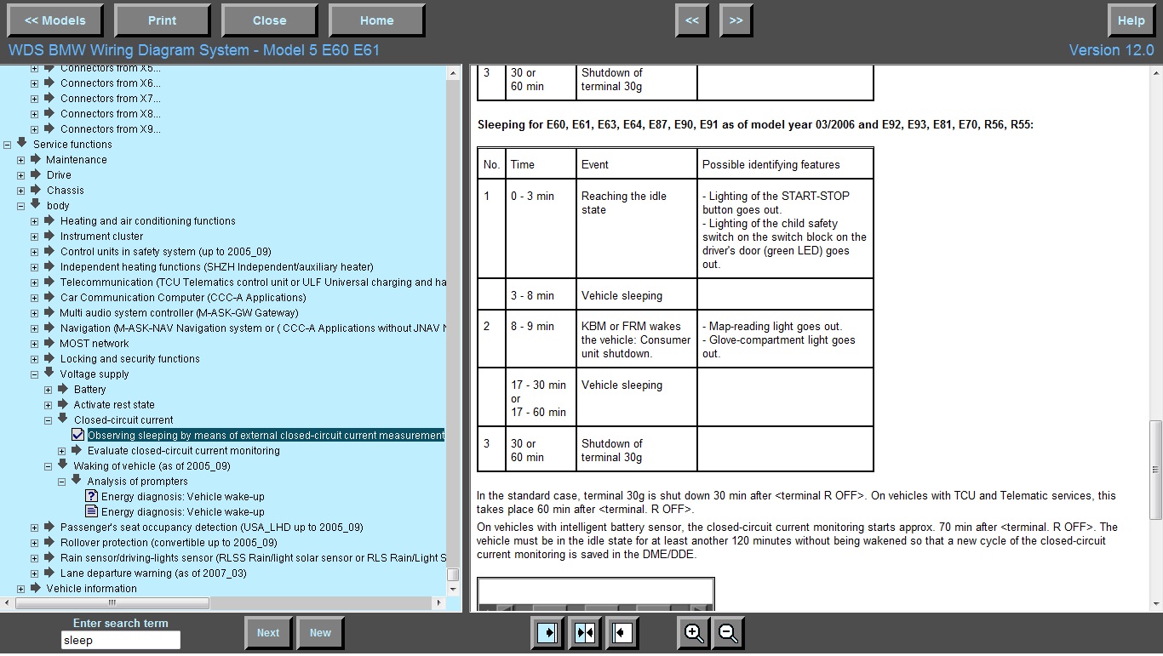Click the question-mark document icon for Vehicle wake-up
The width and height of the screenshot is (1163, 656).
[x=91, y=496]
